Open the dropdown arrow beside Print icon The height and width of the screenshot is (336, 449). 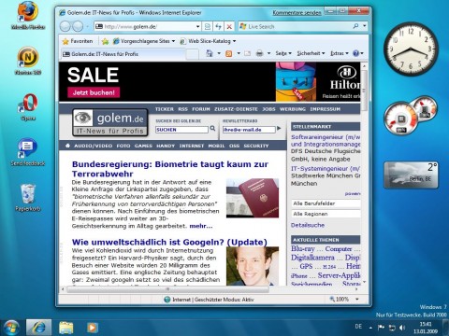pyautogui.click(x=268, y=53)
